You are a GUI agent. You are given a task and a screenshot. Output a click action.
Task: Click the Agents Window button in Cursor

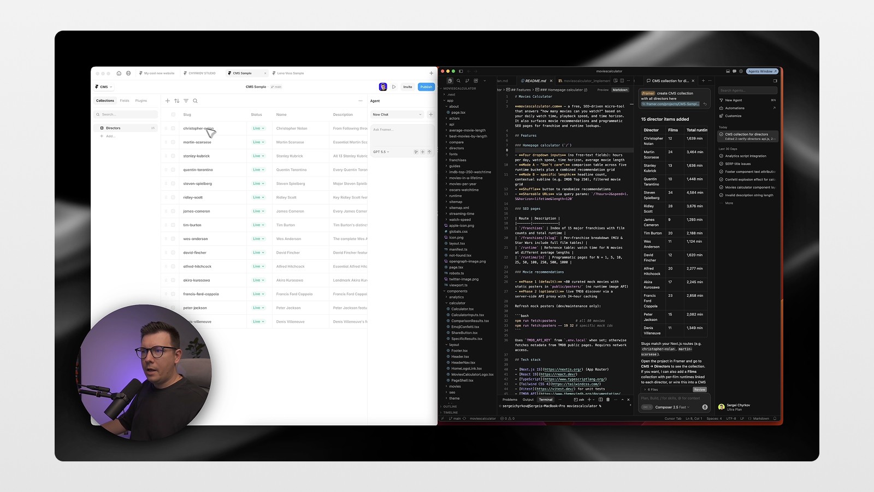click(763, 71)
